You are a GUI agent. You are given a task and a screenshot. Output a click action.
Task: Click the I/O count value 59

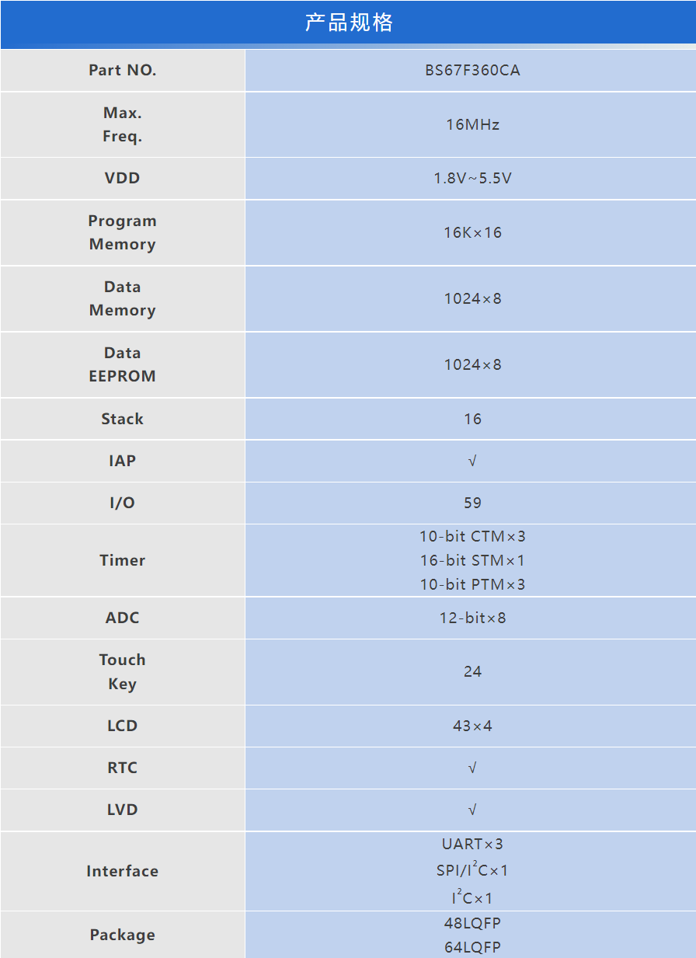tap(472, 503)
